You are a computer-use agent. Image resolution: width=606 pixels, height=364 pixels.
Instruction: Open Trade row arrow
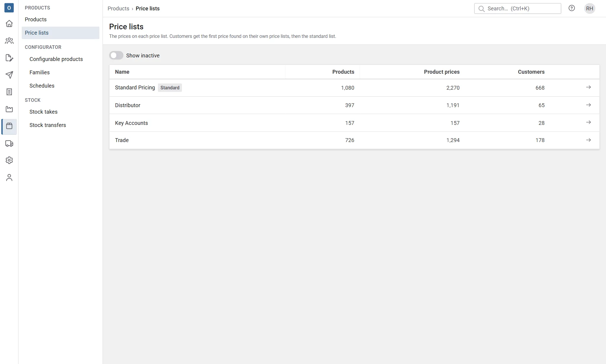point(589,140)
